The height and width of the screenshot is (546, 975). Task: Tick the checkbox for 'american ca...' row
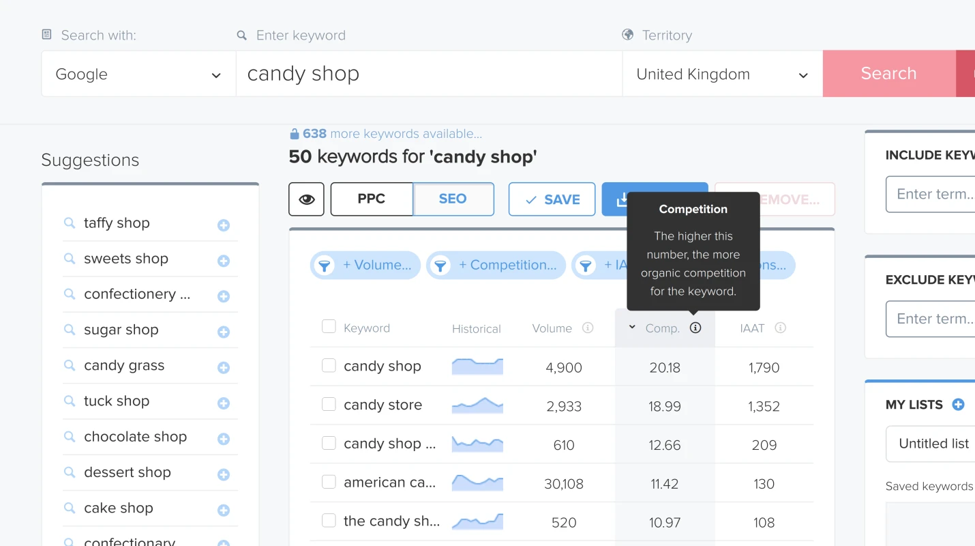329,483
